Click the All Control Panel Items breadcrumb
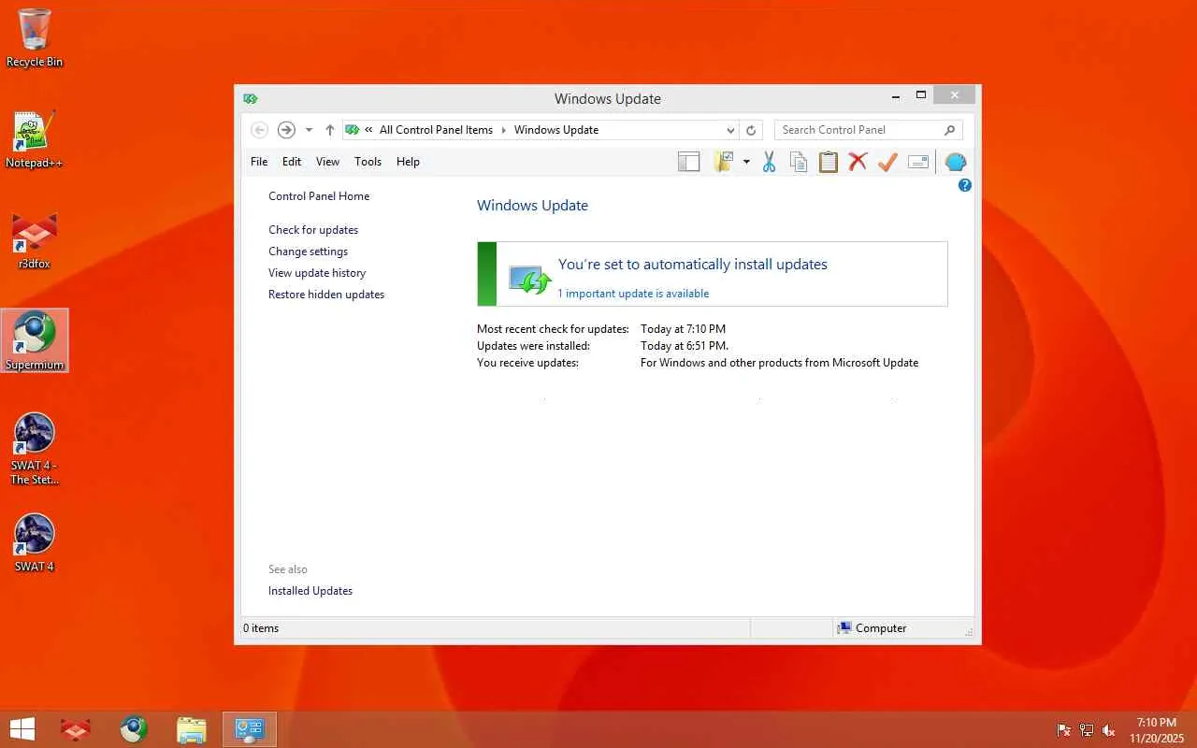Screen dimensions: 1197x748 click(436, 130)
